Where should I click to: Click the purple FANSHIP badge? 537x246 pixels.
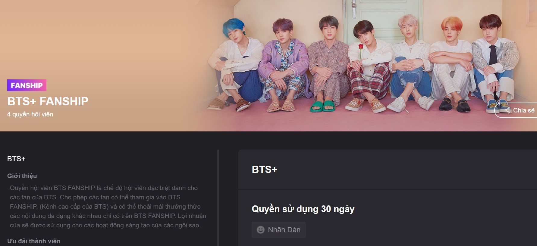coord(27,85)
